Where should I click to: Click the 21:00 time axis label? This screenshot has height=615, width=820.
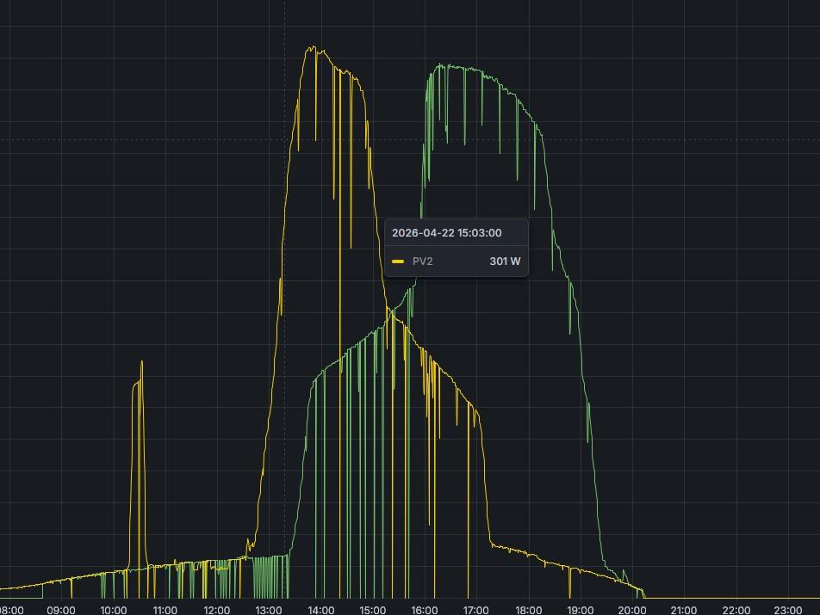click(x=684, y=610)
